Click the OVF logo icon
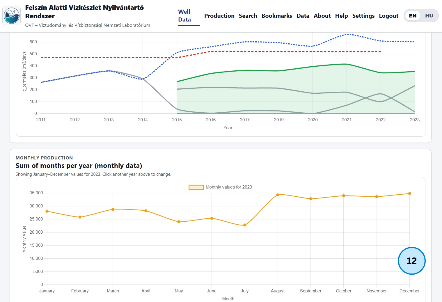The width and height of the screenshot is (442, 302). [x=12, y=16]
